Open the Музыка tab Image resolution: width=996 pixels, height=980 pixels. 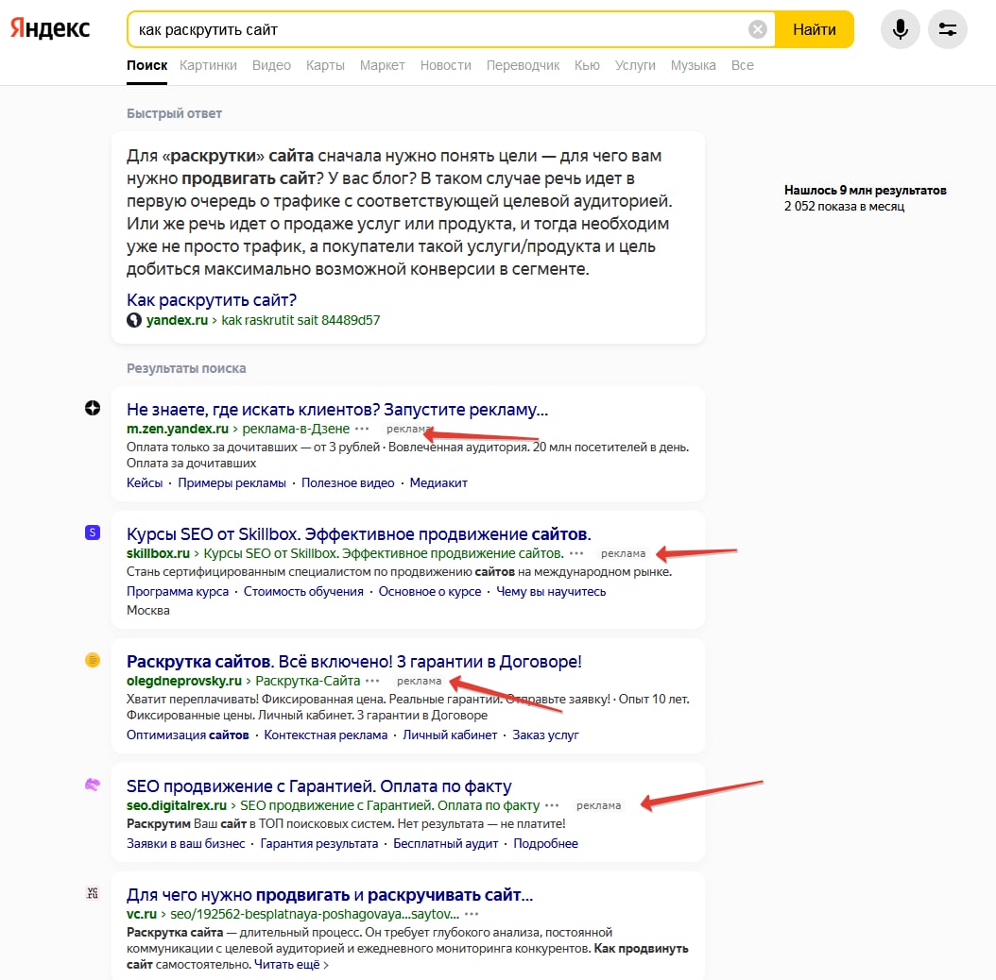click(x=693, y=65)
